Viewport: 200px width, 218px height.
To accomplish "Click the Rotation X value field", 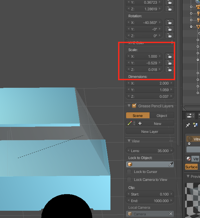I will 144,23.
